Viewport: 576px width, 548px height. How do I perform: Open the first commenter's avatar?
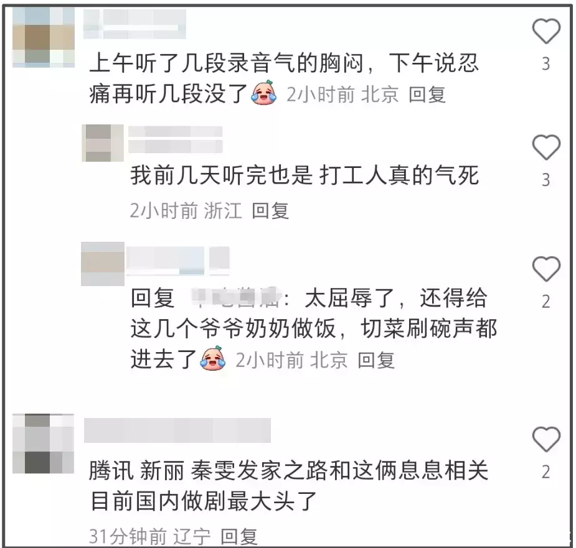44,37
